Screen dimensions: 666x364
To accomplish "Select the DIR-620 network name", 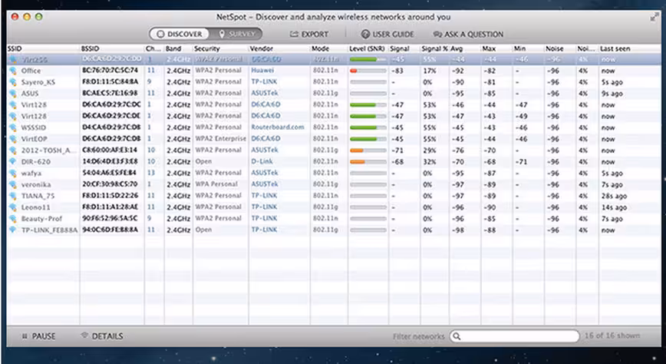I will pos(35,161).
